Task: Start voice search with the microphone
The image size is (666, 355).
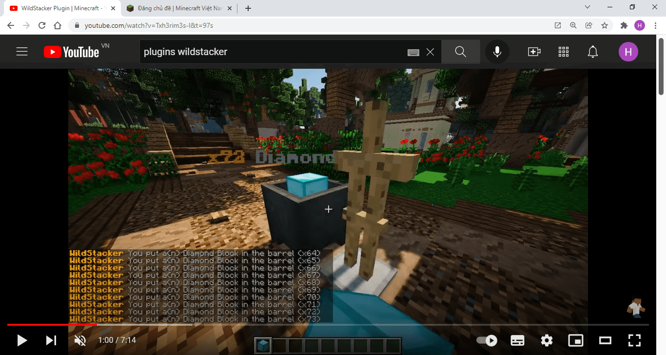Action: pos(497,52)
